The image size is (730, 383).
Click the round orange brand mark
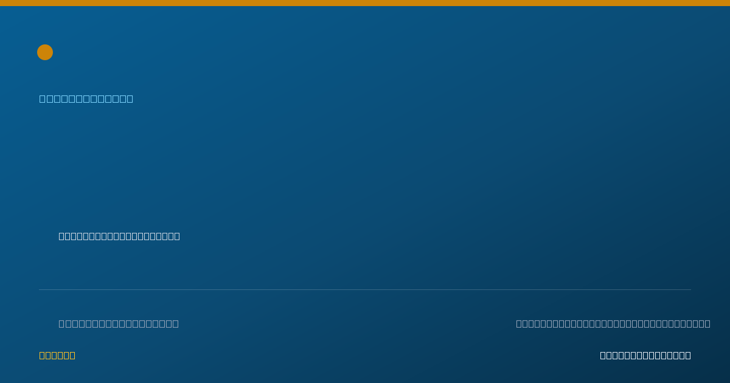coord(45,52)
